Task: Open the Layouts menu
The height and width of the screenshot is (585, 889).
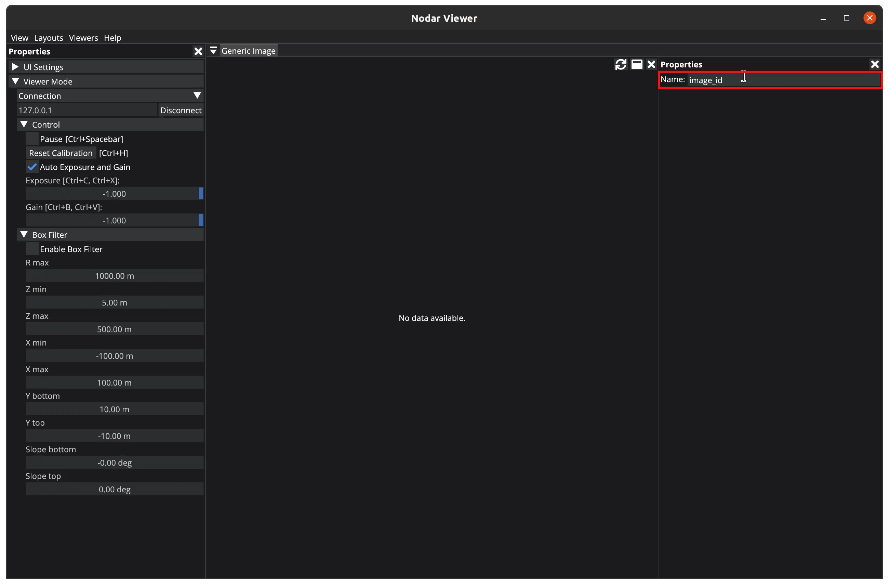Action: click(x=49, y=38)
